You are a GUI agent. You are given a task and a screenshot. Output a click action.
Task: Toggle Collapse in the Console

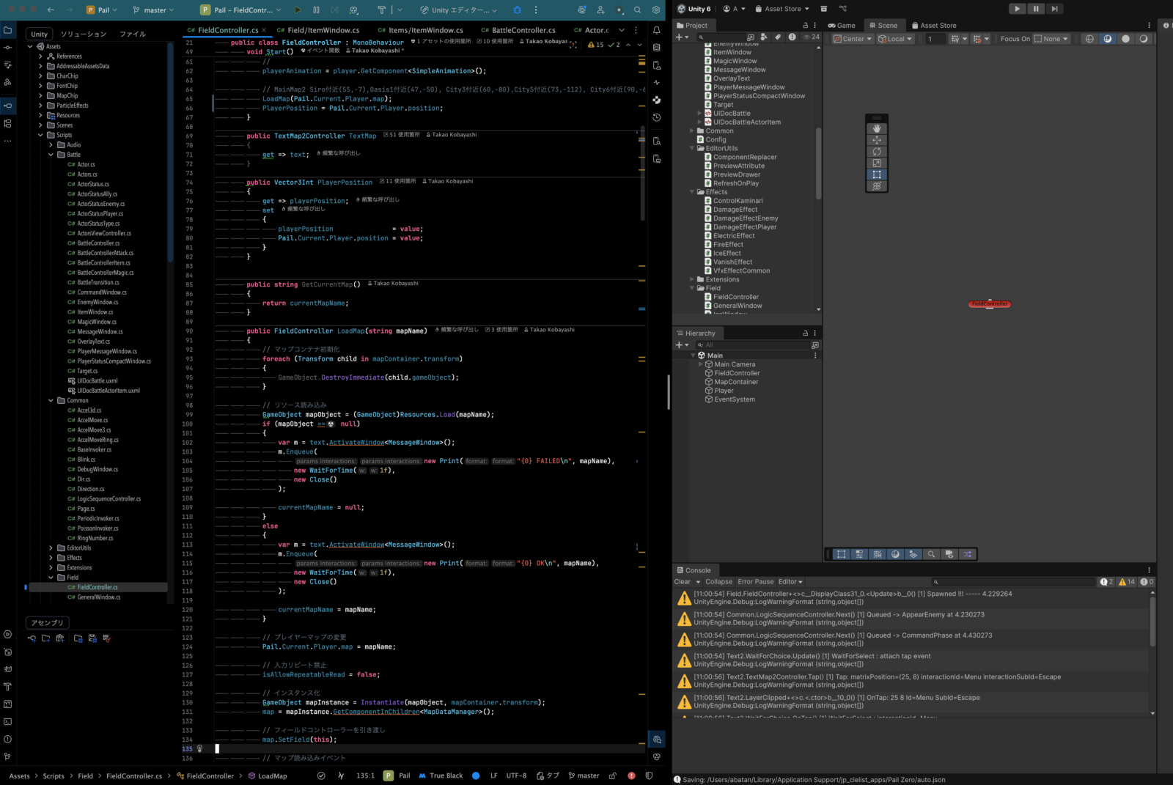point(718,582)
